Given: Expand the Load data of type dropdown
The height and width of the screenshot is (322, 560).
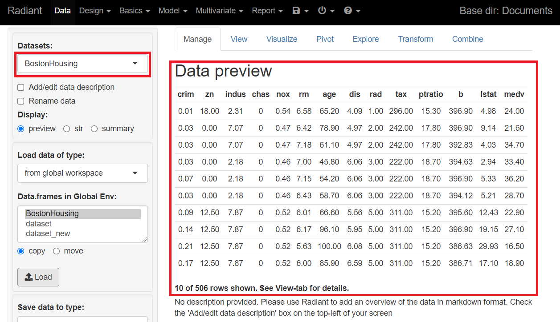Looking at the screenshot, I should 82,173.
